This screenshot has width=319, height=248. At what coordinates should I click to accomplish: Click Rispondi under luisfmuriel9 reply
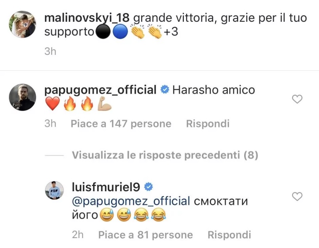point(229,235)
